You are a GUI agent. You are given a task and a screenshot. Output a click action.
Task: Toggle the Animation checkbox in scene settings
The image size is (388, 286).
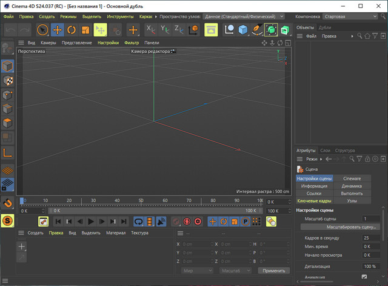click(x=364, y=277)
